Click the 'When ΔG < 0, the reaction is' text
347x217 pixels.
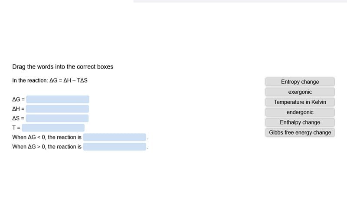(x=47, y=137)
